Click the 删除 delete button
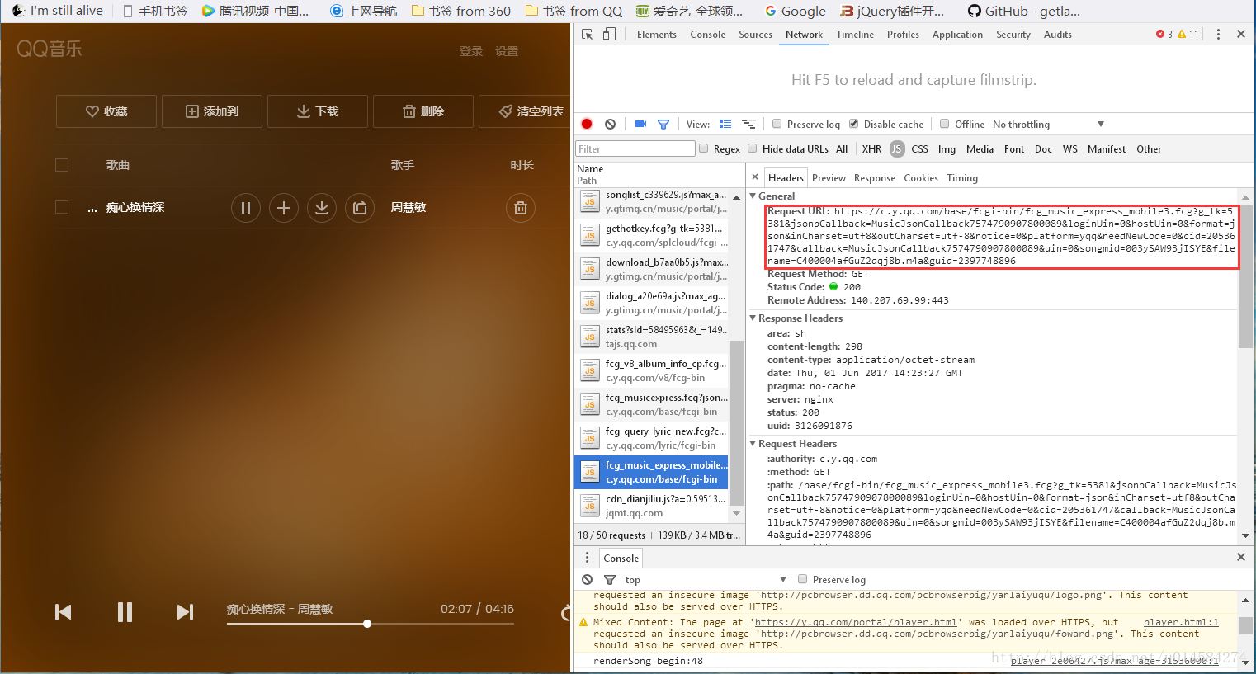The image size is (1256, 674). tap(423, 111)
